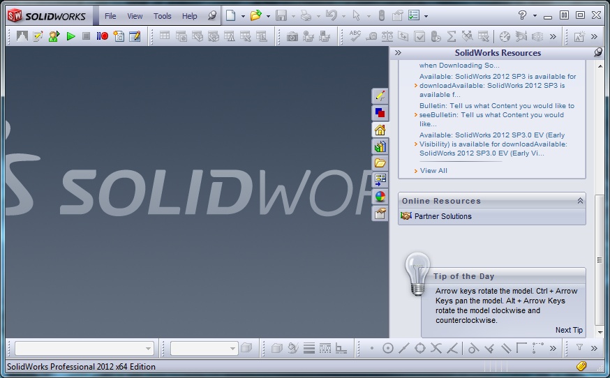Screen dimensions: 610x378
Task: Open the File menu
Action: (110, 16)
